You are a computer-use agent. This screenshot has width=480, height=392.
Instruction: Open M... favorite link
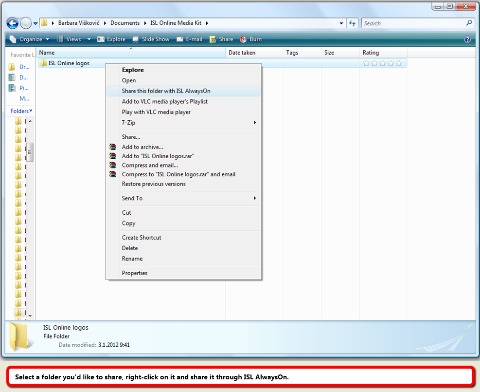pyautogui.click(x=24, y=99)
